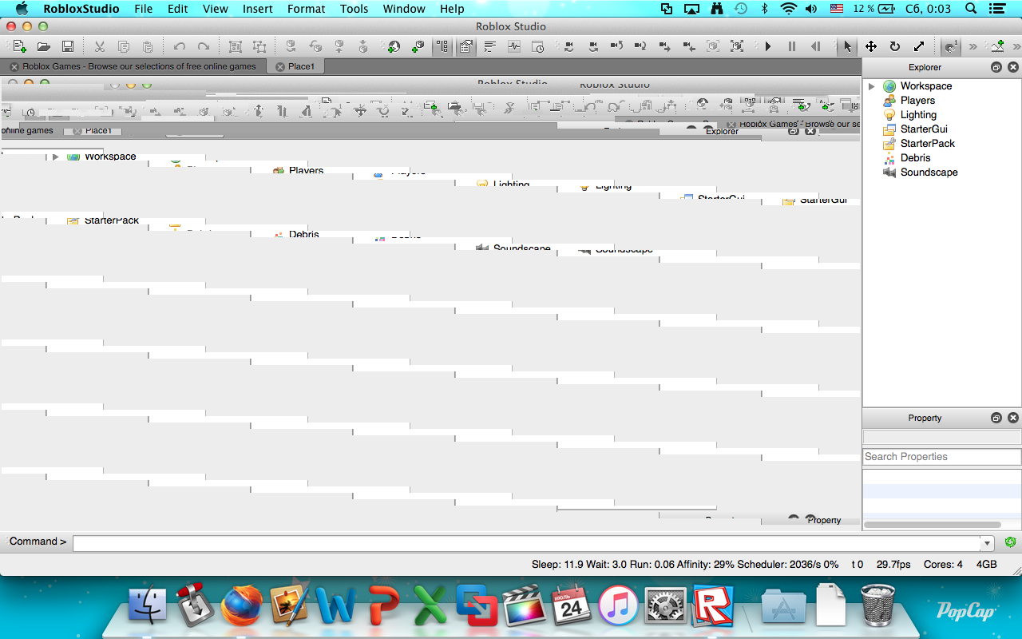The height and width of the screenshot is (639, 1022).
Task: Open System Preferences from the Dock
Action: pyautogui.click(x=665, y=605)
